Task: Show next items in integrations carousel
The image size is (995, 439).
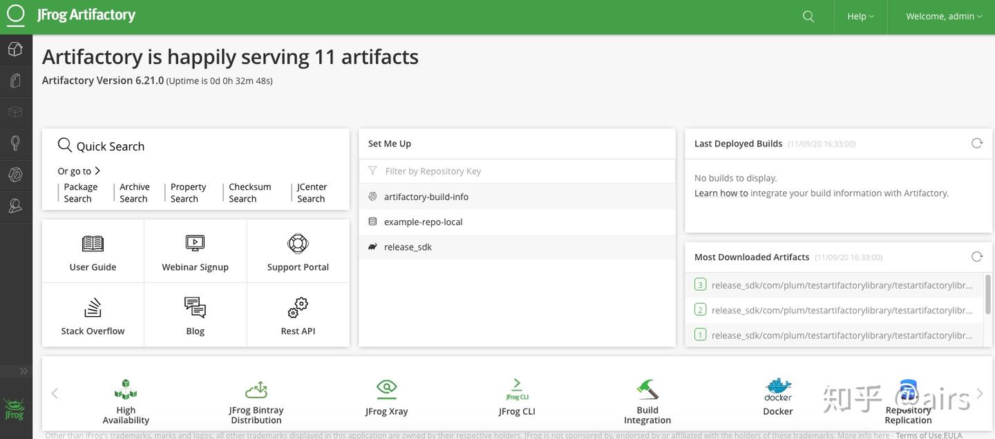Action: (x=979, y=393)
